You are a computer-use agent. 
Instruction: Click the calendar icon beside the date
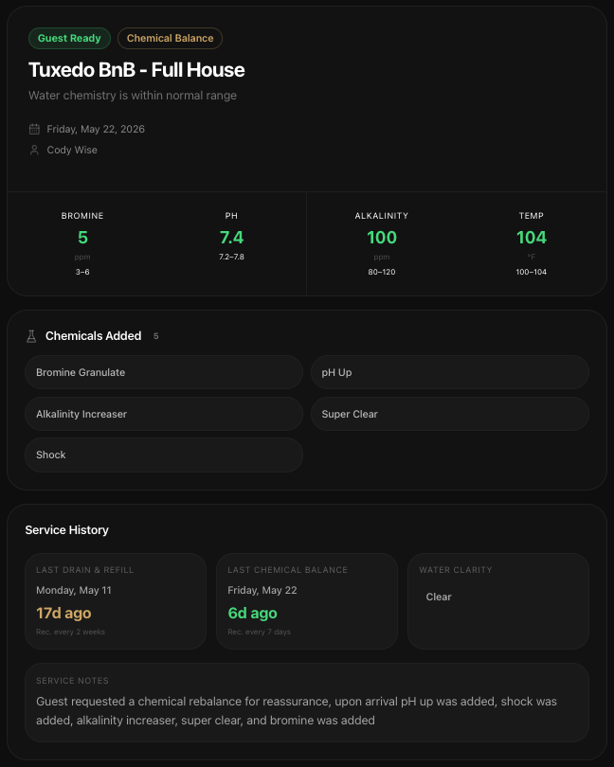click(34, 129)
